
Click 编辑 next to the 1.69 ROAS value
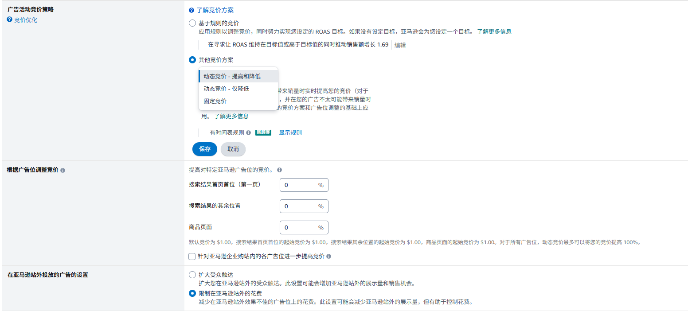pyautogui.click(x=400, y=44)
